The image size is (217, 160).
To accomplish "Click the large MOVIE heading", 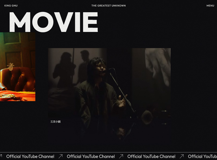I will 54,22.
